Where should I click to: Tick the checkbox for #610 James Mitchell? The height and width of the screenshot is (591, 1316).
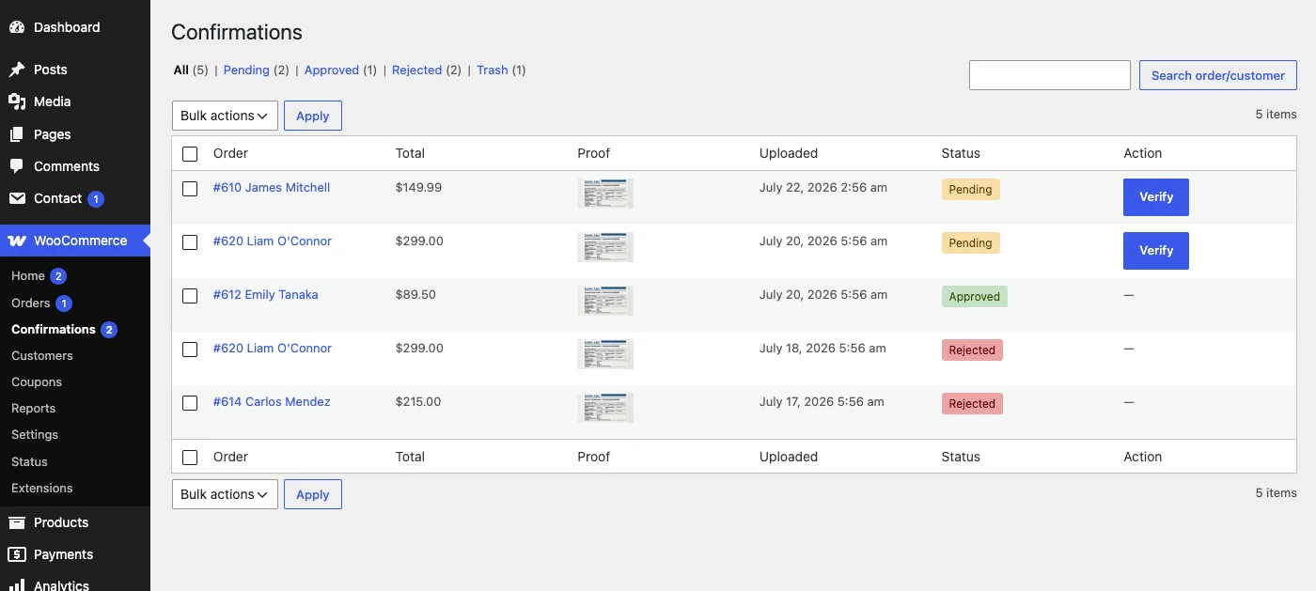190,189
